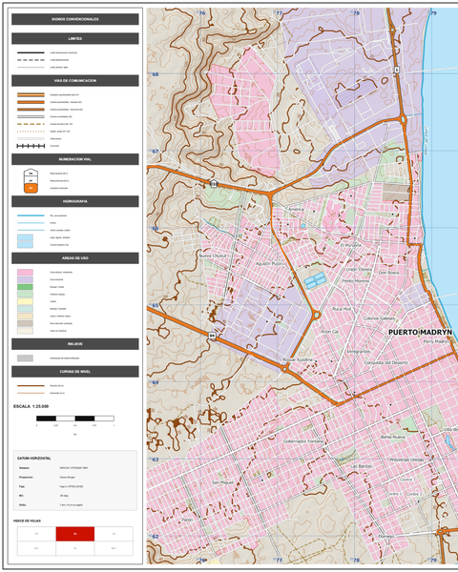Click the red highlighted sheet index cell
This screenshot has width=458, height=572.
point(75,534)
